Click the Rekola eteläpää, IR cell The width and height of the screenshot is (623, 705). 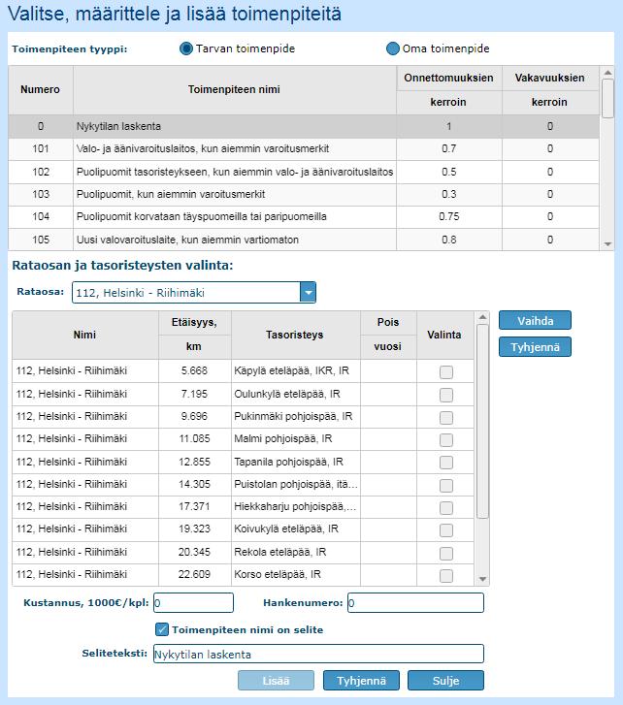click(x=296, y=552)
